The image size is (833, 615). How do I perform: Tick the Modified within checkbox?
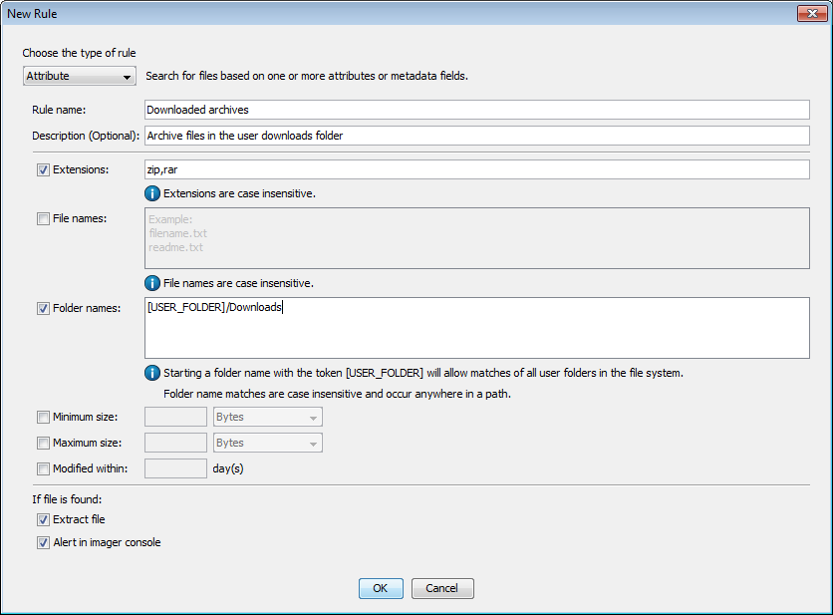[x=43, y=468]
